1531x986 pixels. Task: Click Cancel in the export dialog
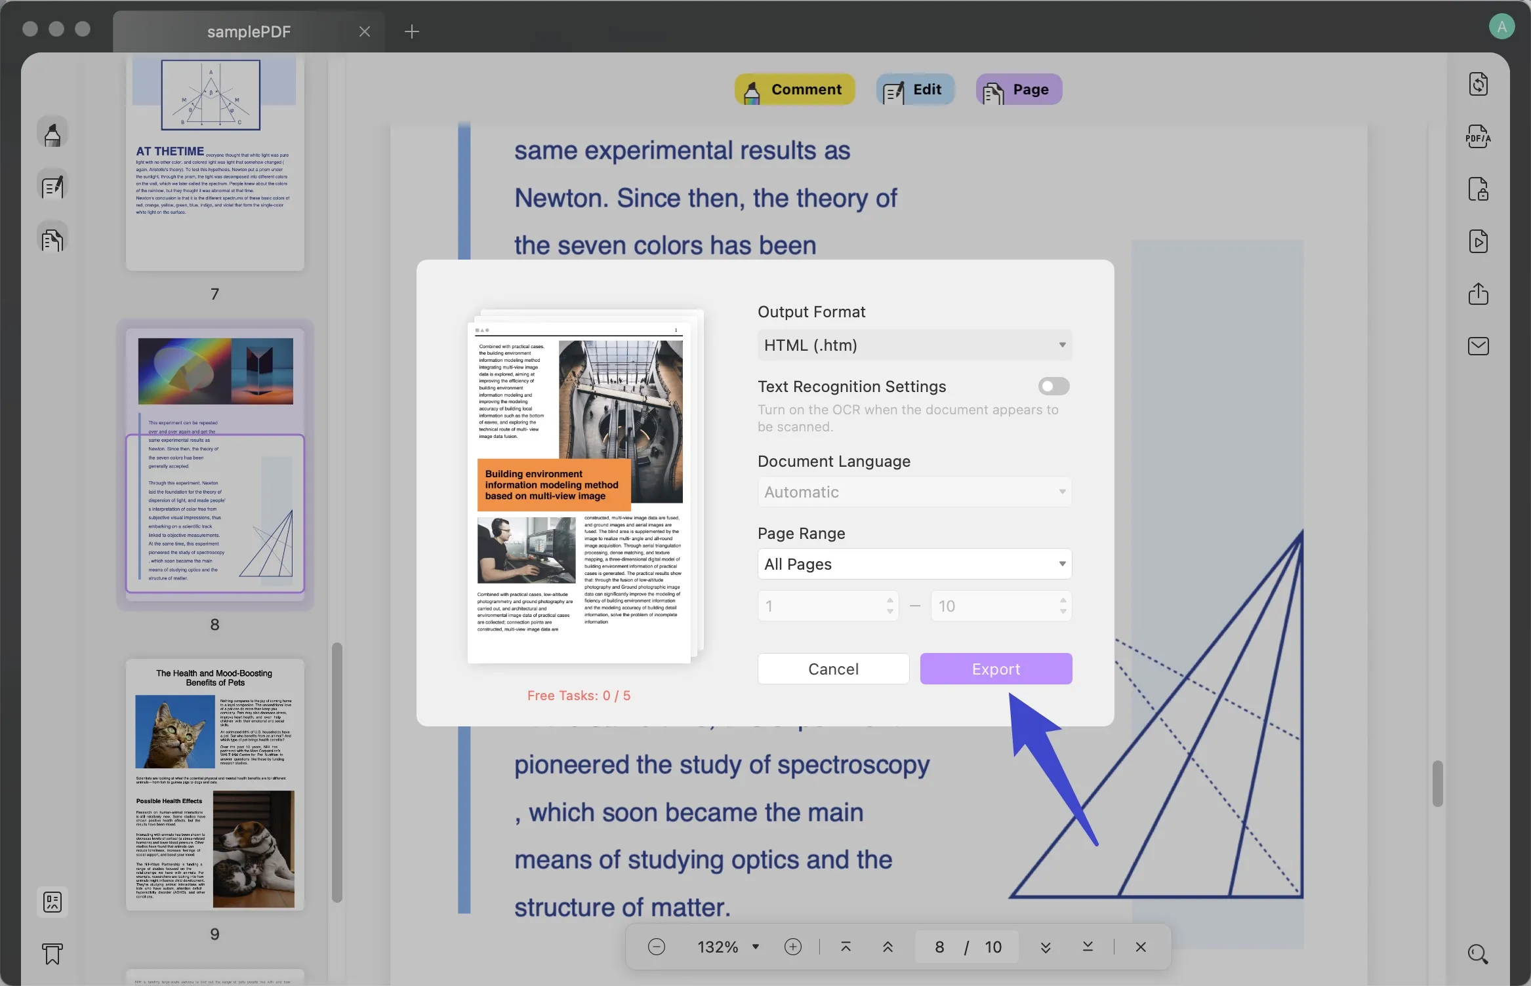(833, 669)
